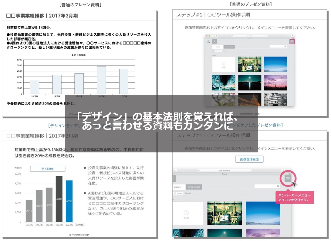Open the circled hamburger menu in the bottom-right slide
The width and height of the screenshot is (331, 241).
click(x=288, y=179)
